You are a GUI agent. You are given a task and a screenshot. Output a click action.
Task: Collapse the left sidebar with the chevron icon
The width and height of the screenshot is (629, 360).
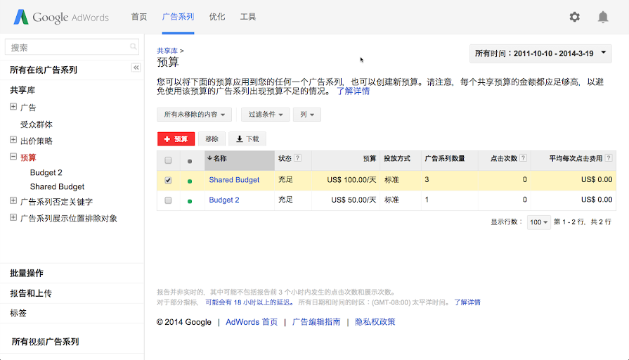pos(136,67)
